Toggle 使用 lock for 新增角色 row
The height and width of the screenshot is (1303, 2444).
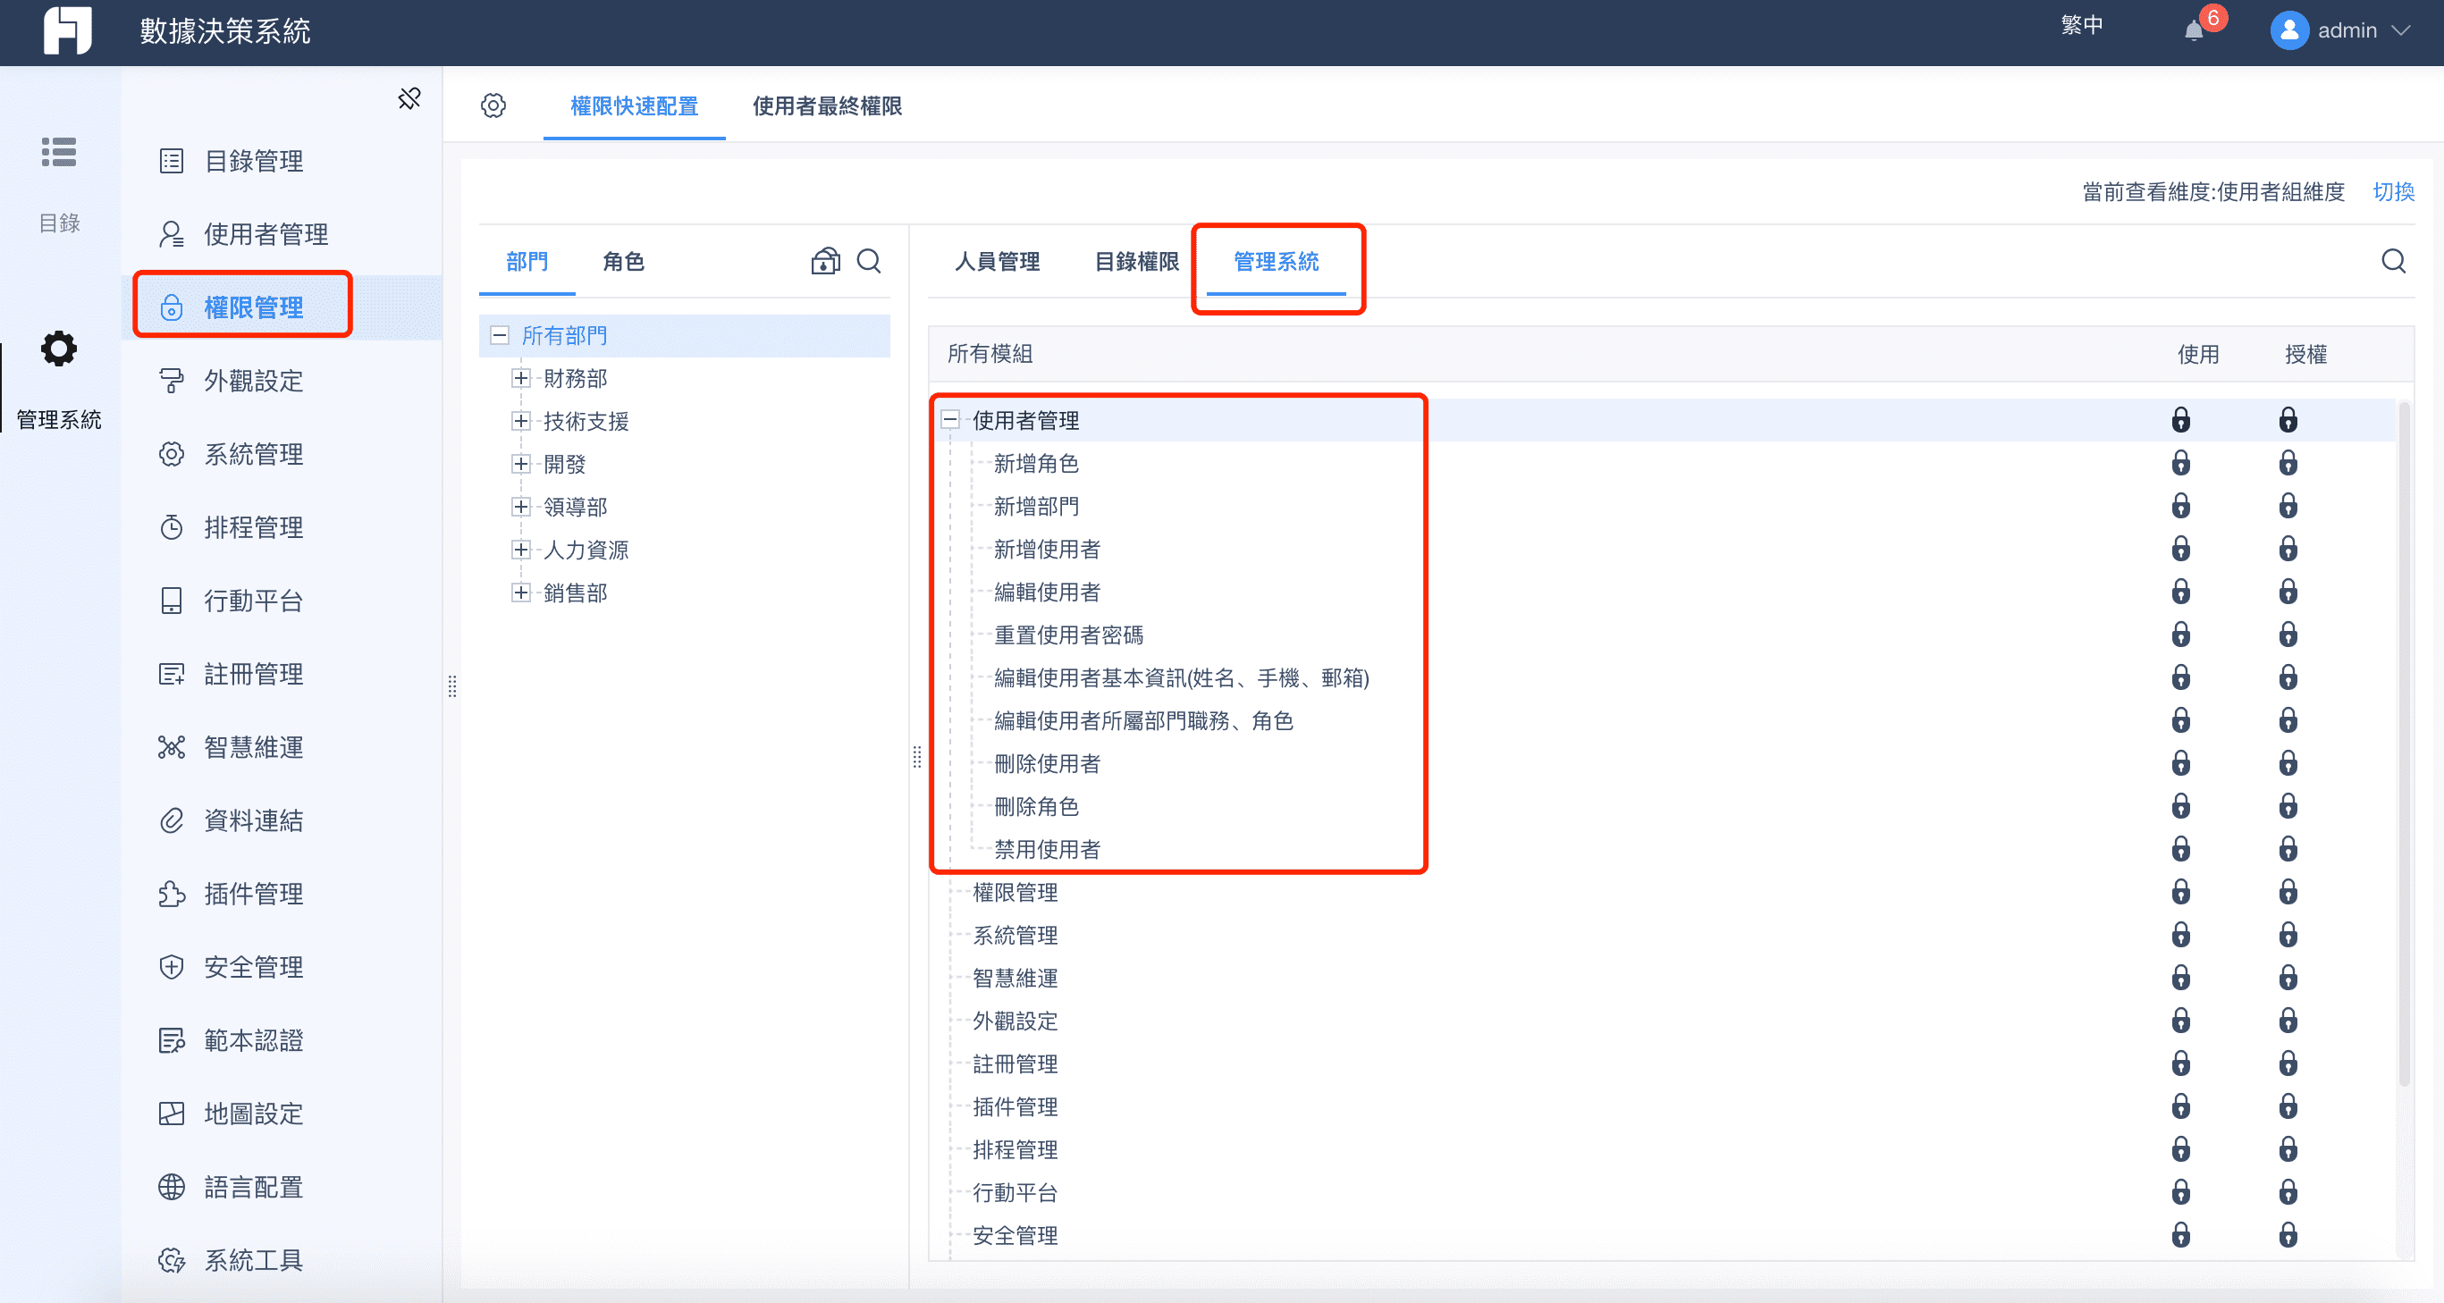tap(2180, 463)
